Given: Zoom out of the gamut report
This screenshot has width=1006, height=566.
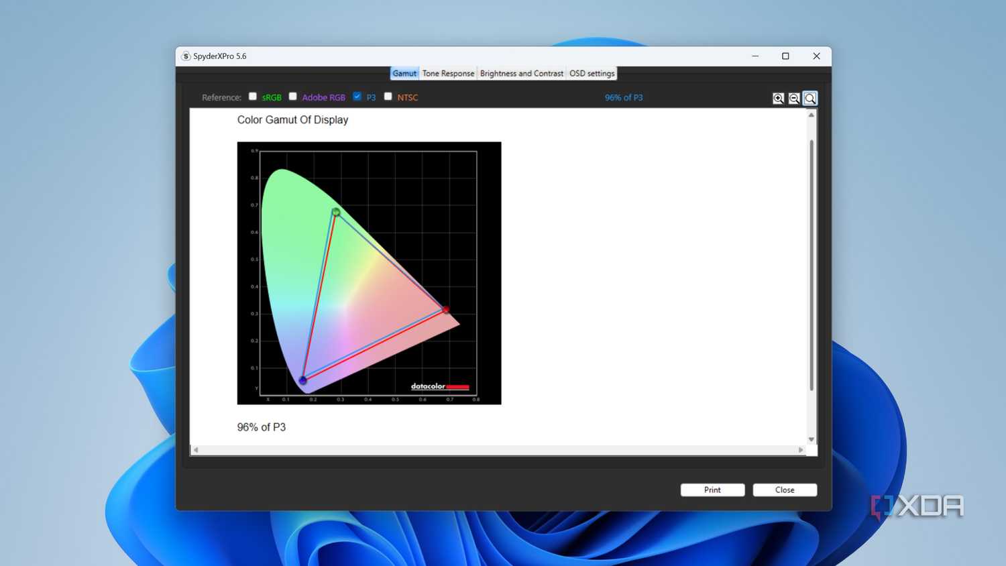Looking at the screenshot, I should click(794, 99).
